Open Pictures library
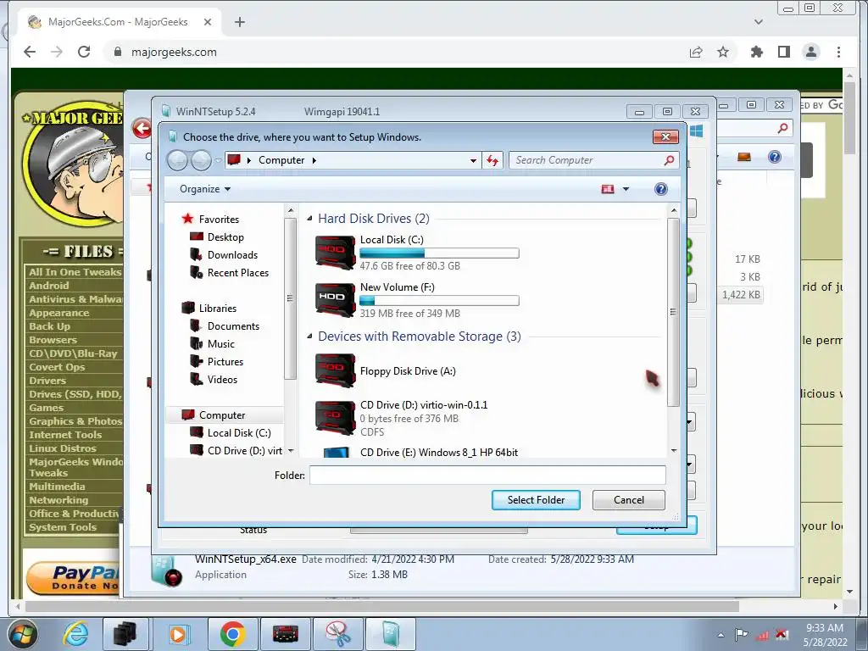The image size is (868, 651). 225,361
